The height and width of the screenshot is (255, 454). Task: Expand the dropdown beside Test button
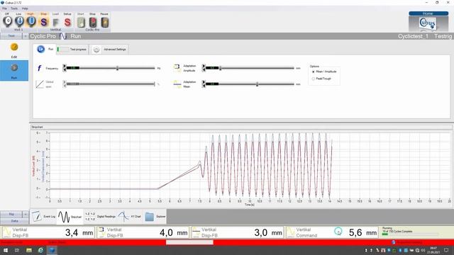(x=26, y=36)
